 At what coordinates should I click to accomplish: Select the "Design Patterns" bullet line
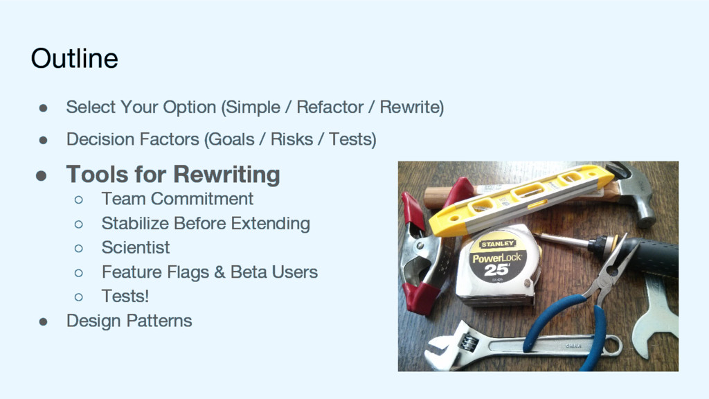(x=129, y=321)
